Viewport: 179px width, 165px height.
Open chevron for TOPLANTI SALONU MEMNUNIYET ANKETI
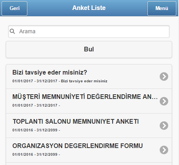click(x=164, y=126)
